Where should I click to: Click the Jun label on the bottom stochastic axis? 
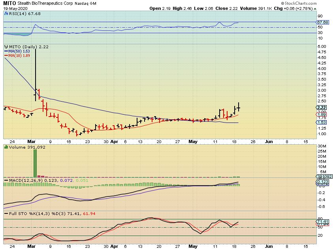(x=269, y=247)
